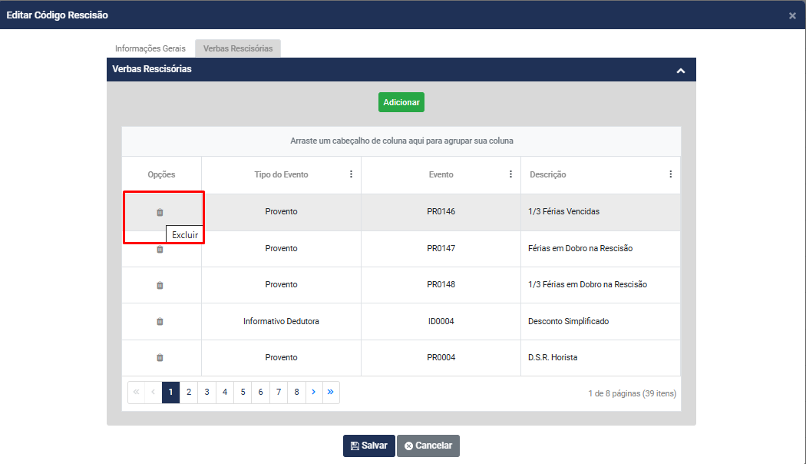Screen dimensions: 806x464
Task: Open Tipo do Evento column menu
Action: (351, 174)
